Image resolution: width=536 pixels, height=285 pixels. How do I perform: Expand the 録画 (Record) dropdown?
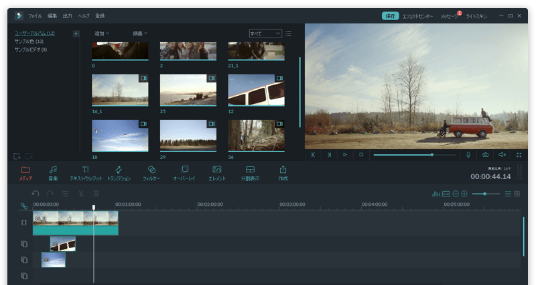coord(139,33)
